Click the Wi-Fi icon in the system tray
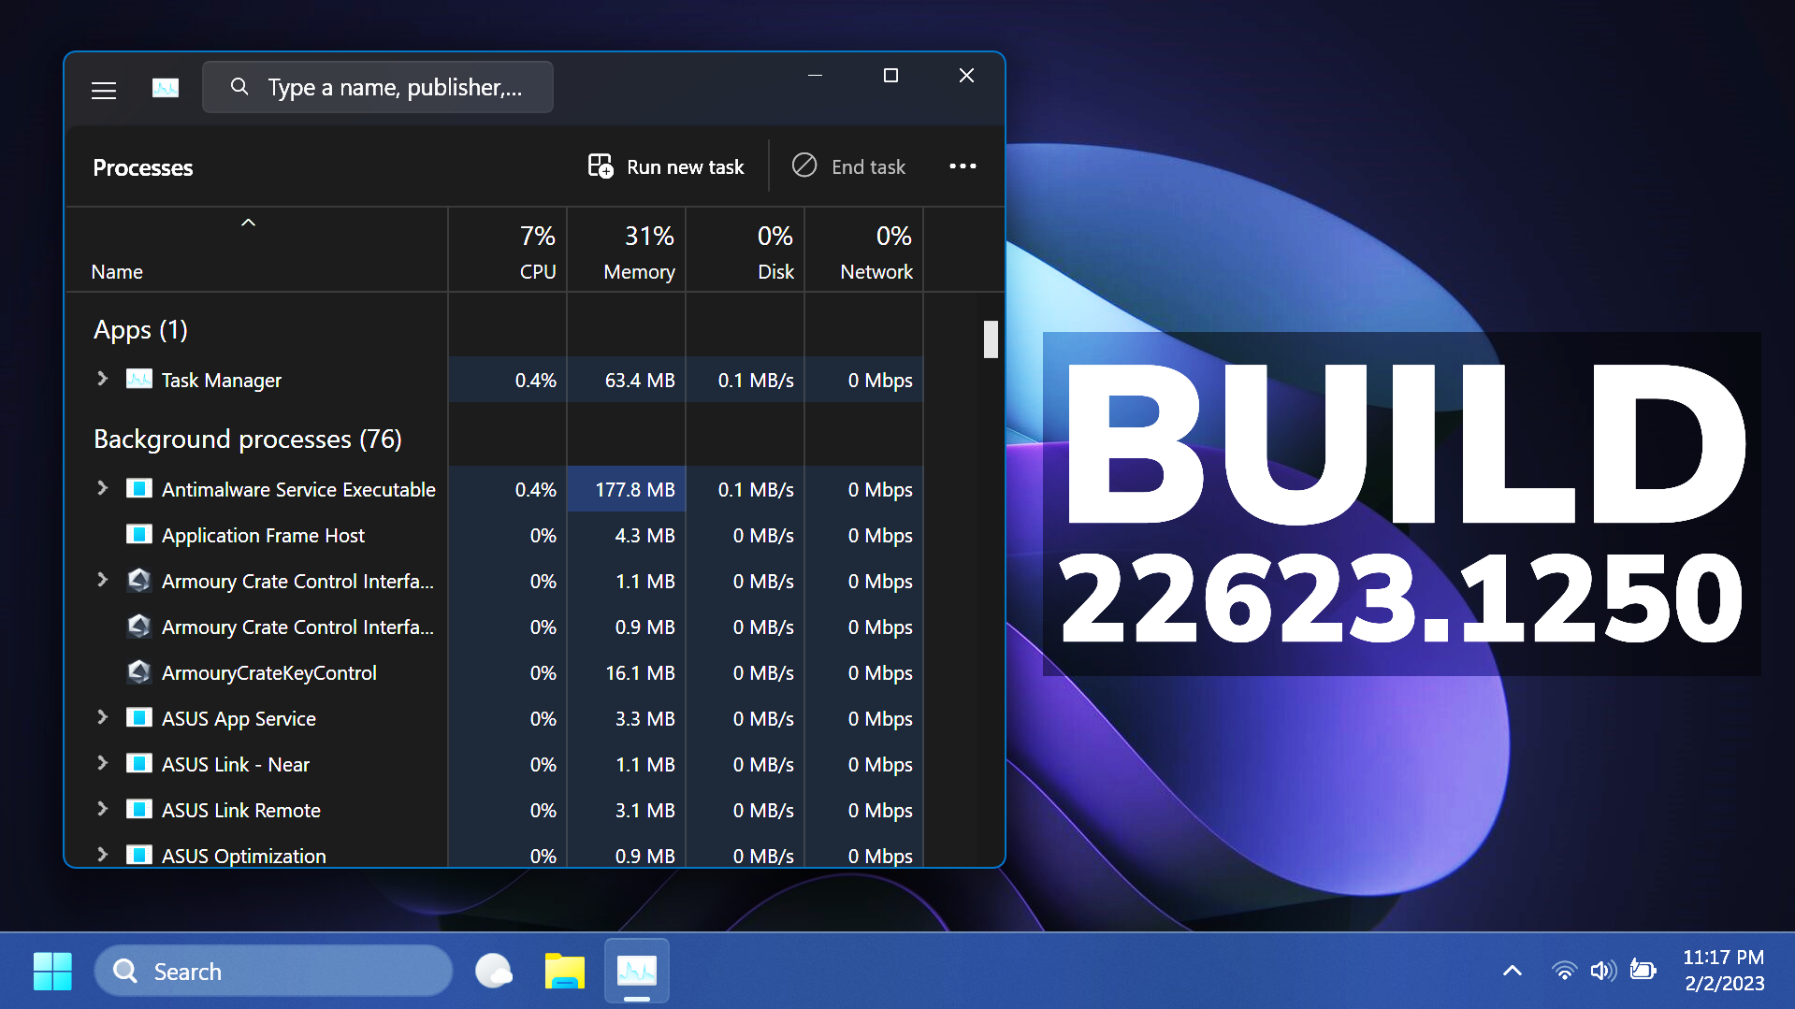1795x1009 pixels. point(1564,971)
